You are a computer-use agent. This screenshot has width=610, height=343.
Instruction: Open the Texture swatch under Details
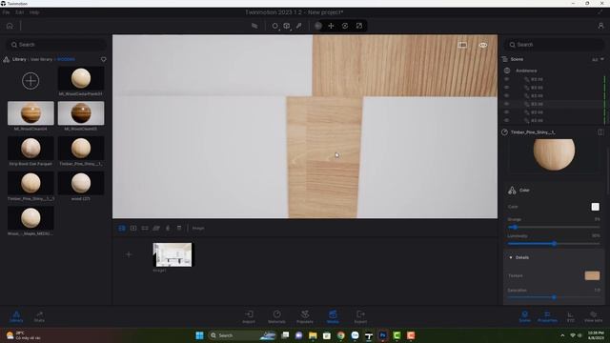[592, 275]
